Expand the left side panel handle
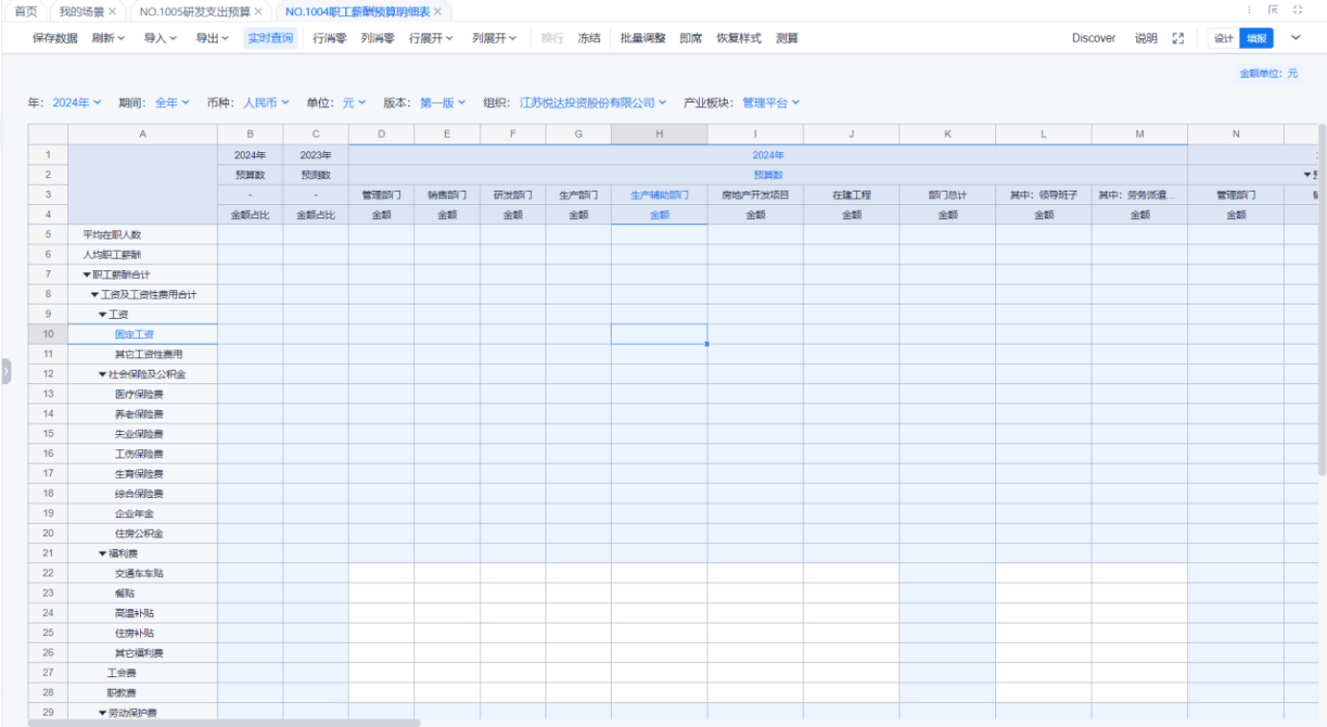 point(6,371)
